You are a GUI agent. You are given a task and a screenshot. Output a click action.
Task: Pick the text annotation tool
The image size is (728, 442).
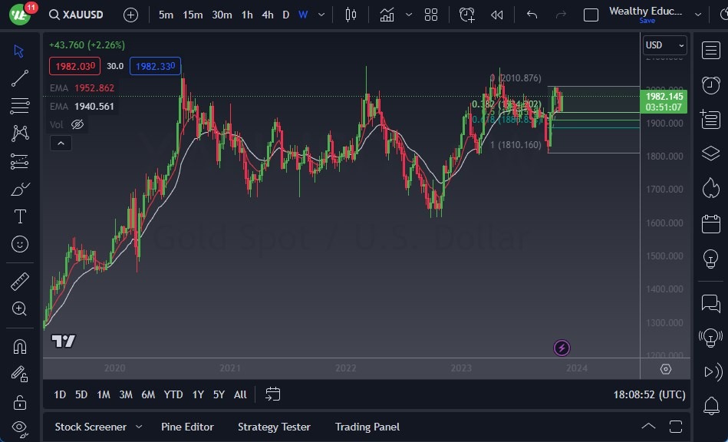tap(20, 217)
